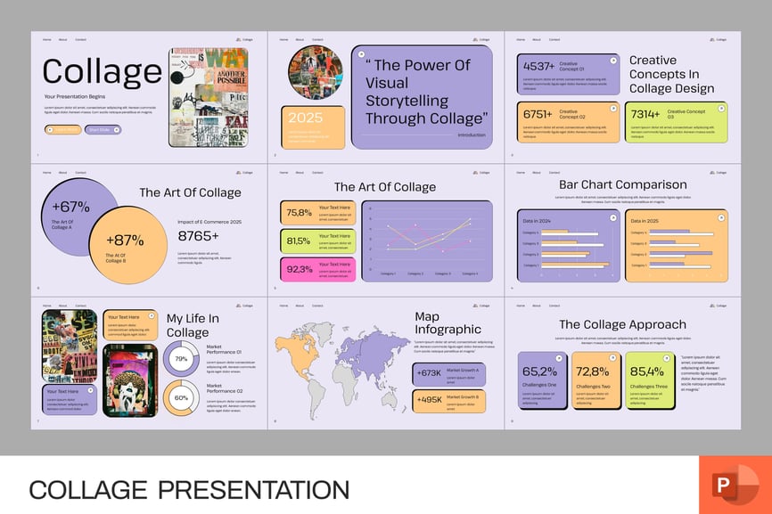Click the pink 92,3% stat box
The width and height of the screenshot is (772, 514).
point(318,269)
